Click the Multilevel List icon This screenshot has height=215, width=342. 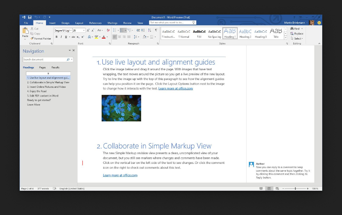tap(129, 30)
